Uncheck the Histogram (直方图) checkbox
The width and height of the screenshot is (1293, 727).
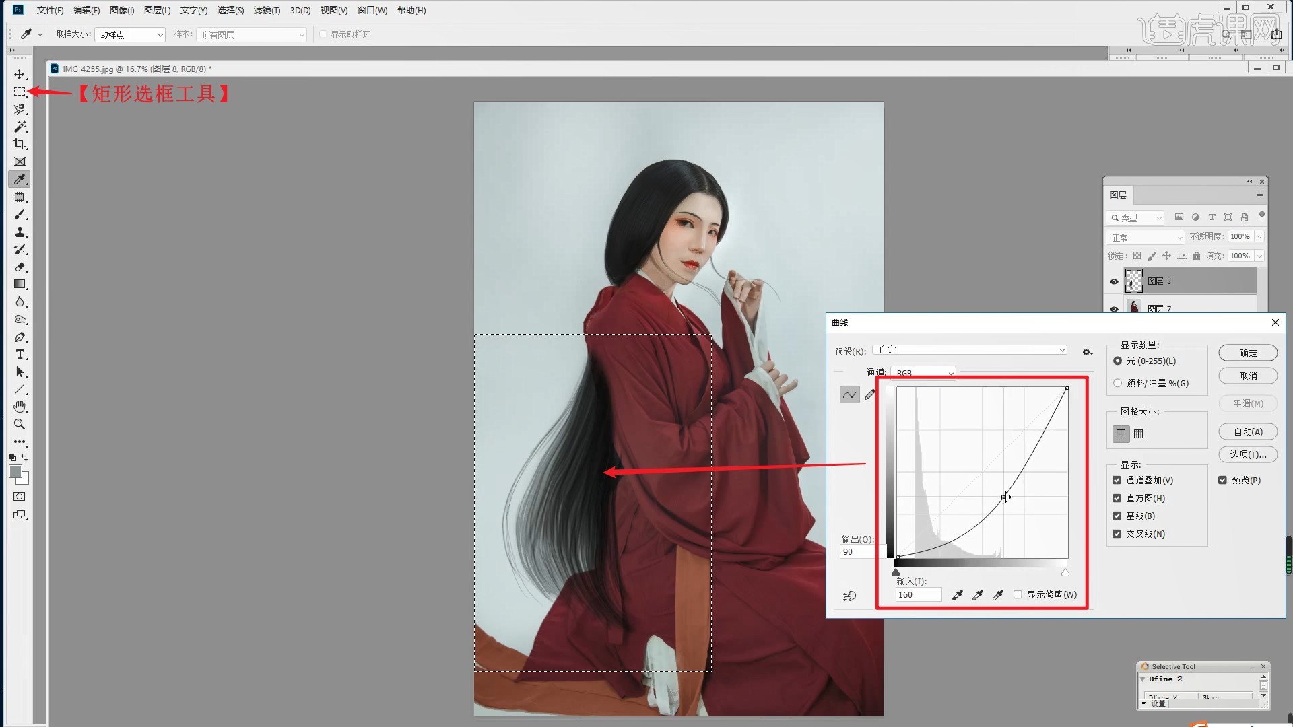(x=1117, y=498)
